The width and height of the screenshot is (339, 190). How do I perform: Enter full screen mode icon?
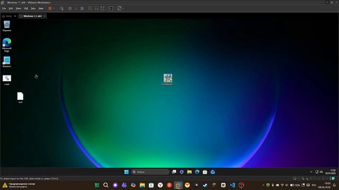tap(102, 8)
